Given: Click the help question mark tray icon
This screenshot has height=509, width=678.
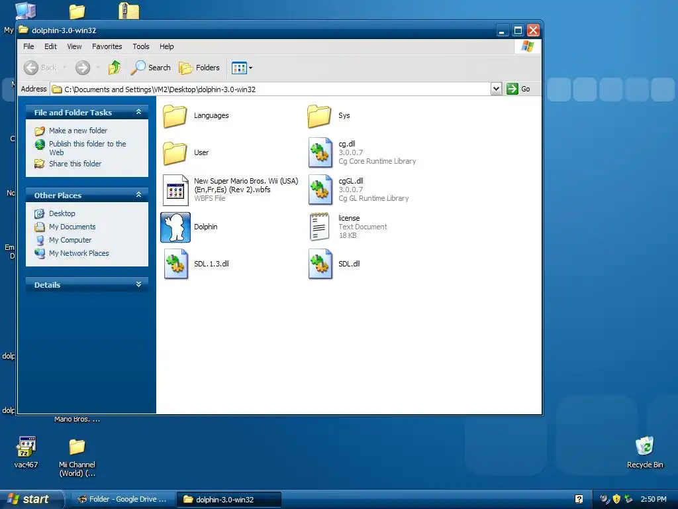Looking at the screenshot, I should click(579, 499).
